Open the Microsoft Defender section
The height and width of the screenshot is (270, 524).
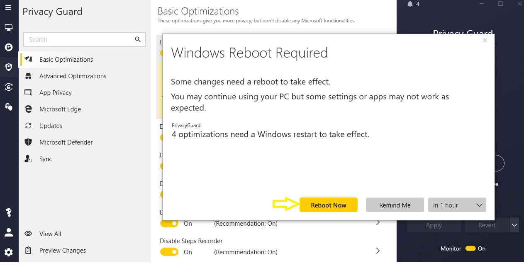(x=85, y=142)
